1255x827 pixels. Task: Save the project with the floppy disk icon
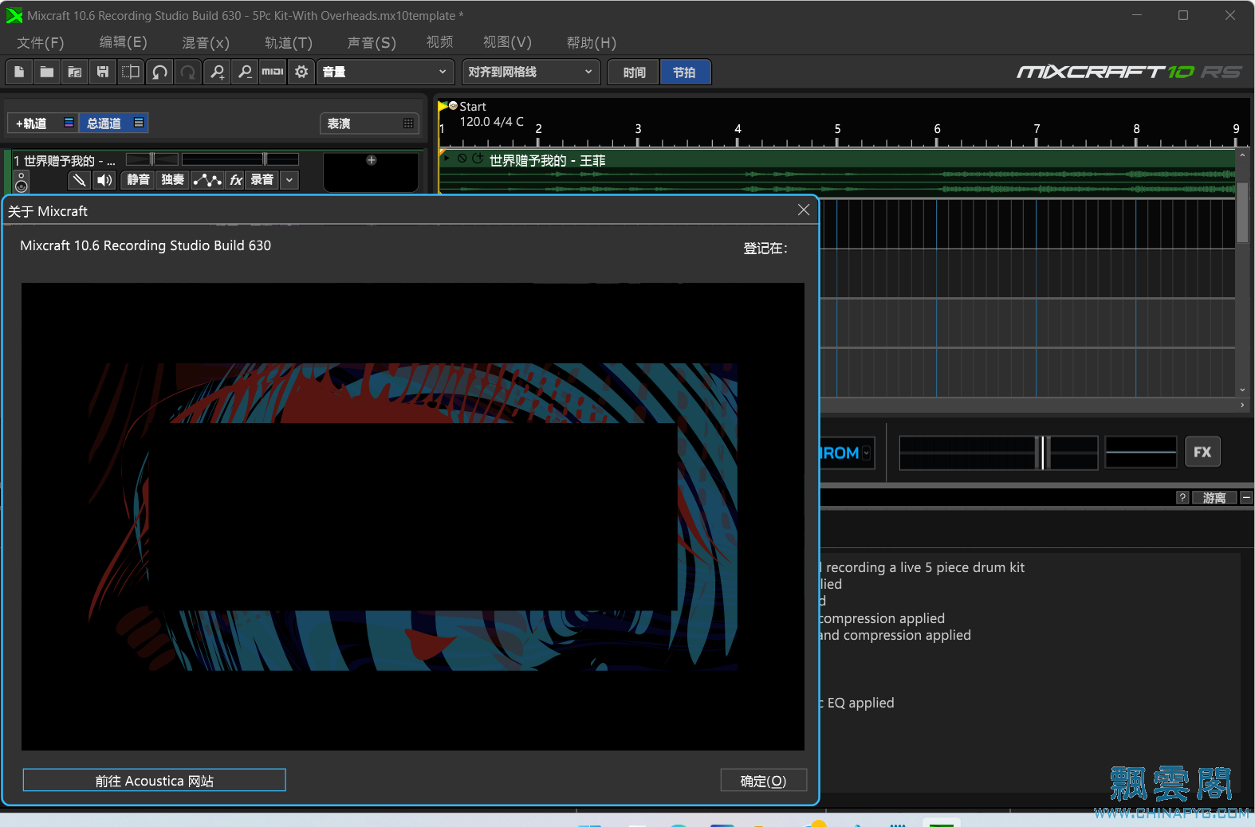click(x=103, y=72)
